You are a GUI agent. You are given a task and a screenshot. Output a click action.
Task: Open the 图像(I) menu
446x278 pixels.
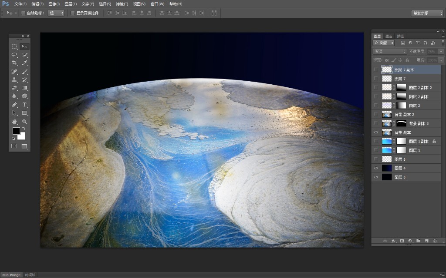coord(54,4)
